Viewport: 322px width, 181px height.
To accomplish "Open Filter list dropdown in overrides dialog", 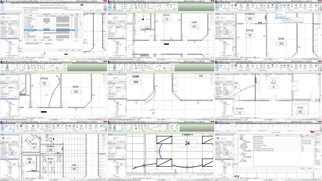I will 32,12.
